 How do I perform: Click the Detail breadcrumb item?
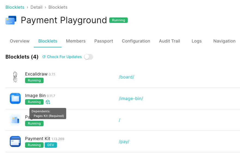pos(37,7)
